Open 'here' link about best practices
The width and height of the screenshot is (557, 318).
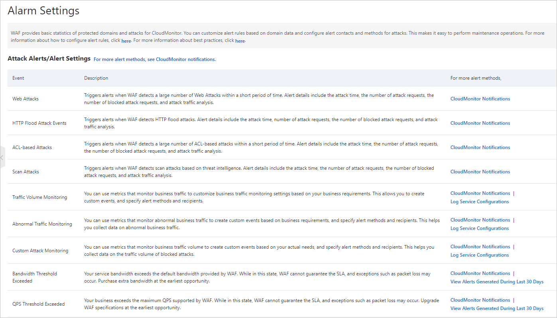click(240, 41)
